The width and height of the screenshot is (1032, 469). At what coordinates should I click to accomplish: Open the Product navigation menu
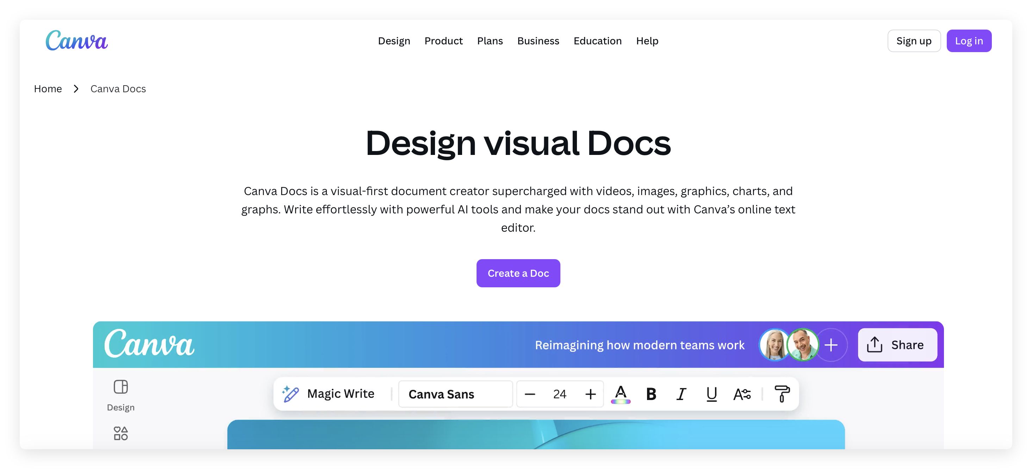pos(443,41)
